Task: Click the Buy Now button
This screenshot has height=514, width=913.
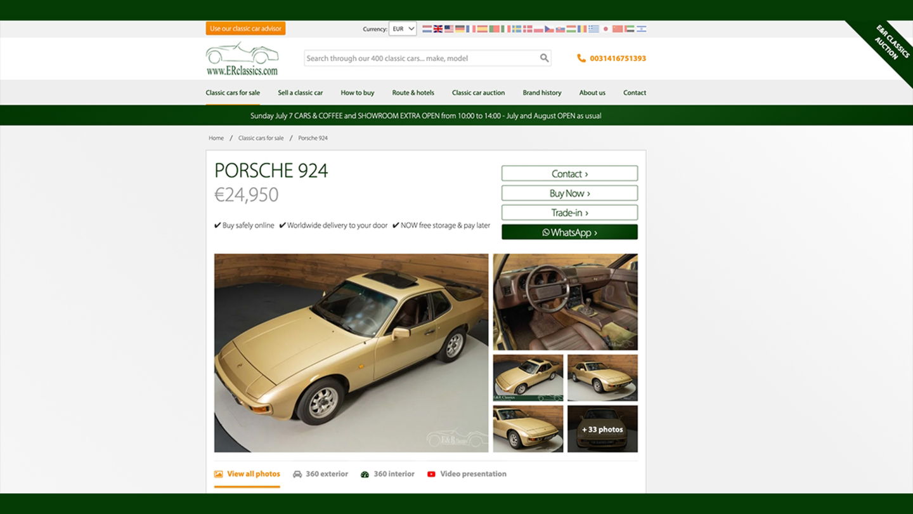Action: [x=569, y=193]
